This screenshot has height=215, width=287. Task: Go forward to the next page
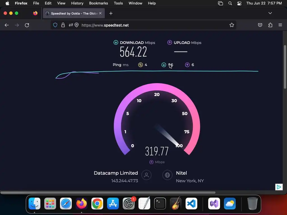(17, 25)
